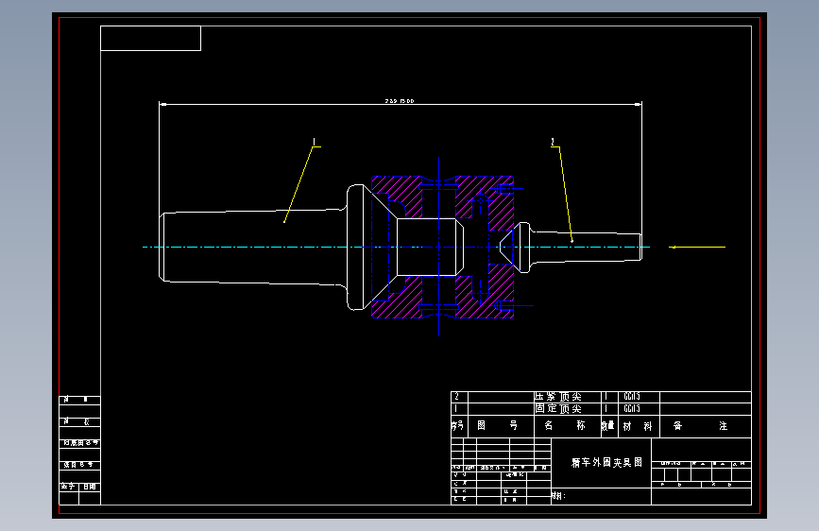
Task: Click the 底图总号 cell
Action: 78,465
